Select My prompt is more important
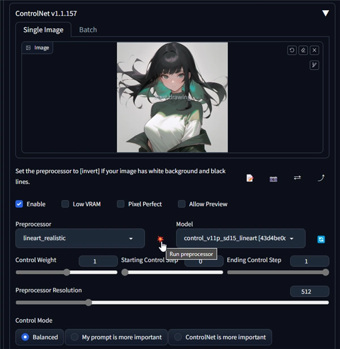340x349 pixels. 116,337
